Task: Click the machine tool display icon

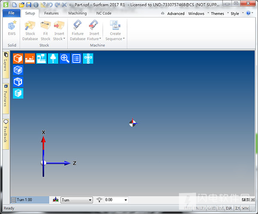Action: pos(41,58)
